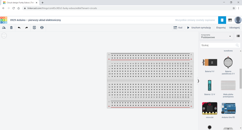Click the Szukaj search field
The width and height of the screenshot is (242, 130).
click(218, 45)
